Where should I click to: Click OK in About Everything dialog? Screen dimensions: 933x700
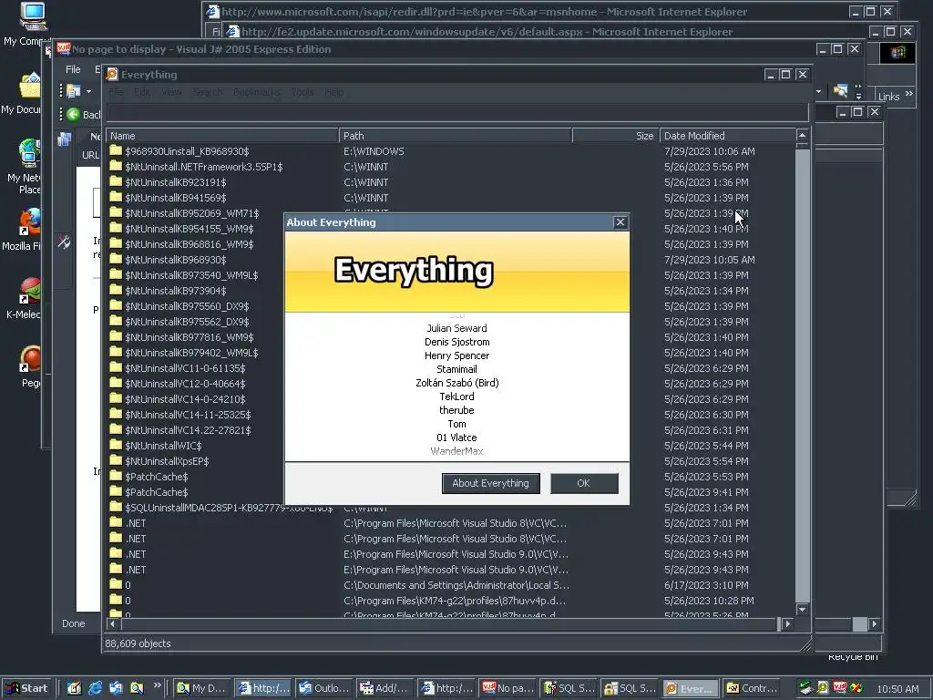(584, 483)
